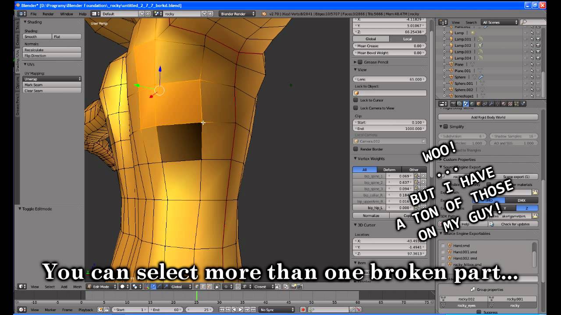Open the Unwrap dropdown menu
This screenshot has width=561, height=315.
pos(52,79)
